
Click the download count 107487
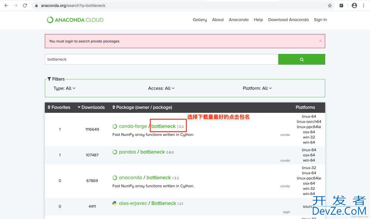(92, 155)
